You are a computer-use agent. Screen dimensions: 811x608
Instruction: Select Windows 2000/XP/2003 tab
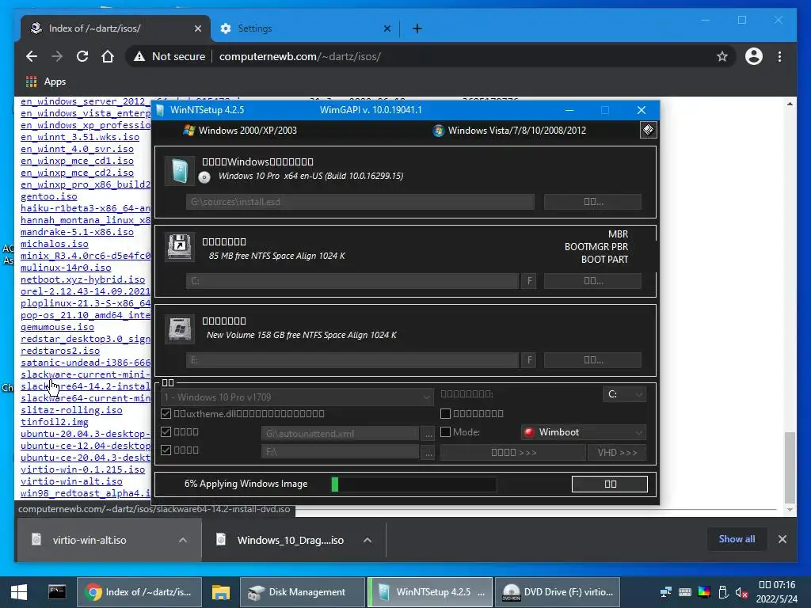pyautogui.click(x=241, y=131)
